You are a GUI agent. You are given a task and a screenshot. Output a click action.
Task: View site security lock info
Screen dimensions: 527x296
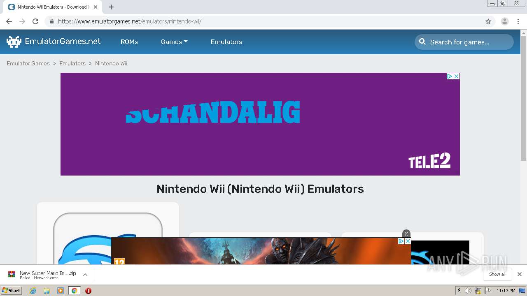(x=51, y=21)
